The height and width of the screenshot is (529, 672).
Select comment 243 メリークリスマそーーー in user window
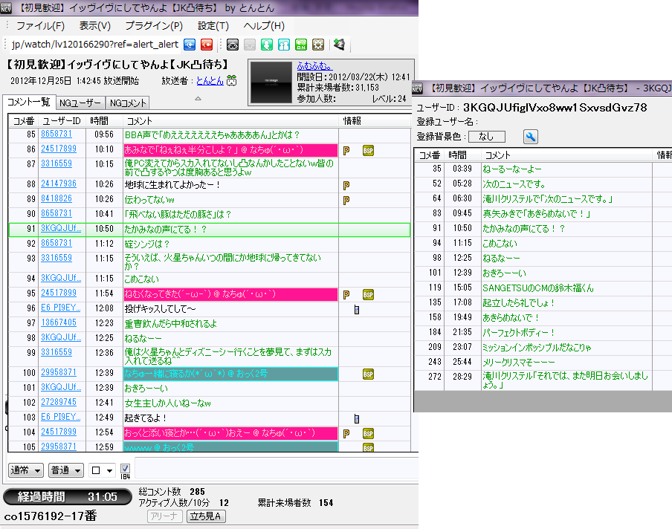tap(543, 362)
